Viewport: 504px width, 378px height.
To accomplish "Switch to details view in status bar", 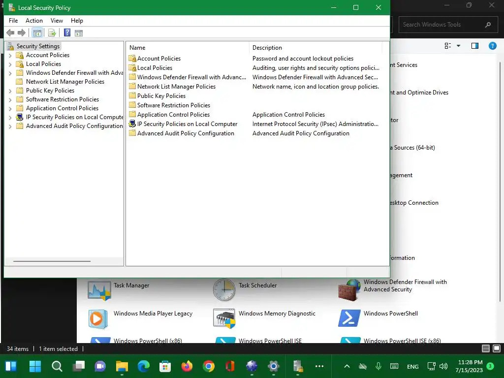I will (x=486, y=348).
